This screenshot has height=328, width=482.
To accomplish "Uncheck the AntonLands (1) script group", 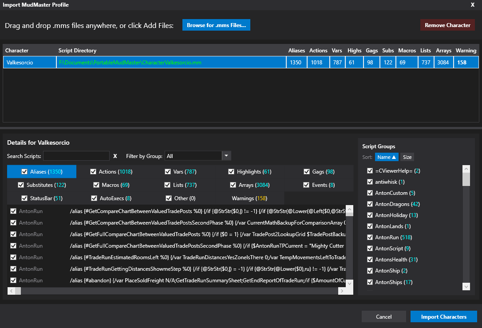I will click(370, 226).
